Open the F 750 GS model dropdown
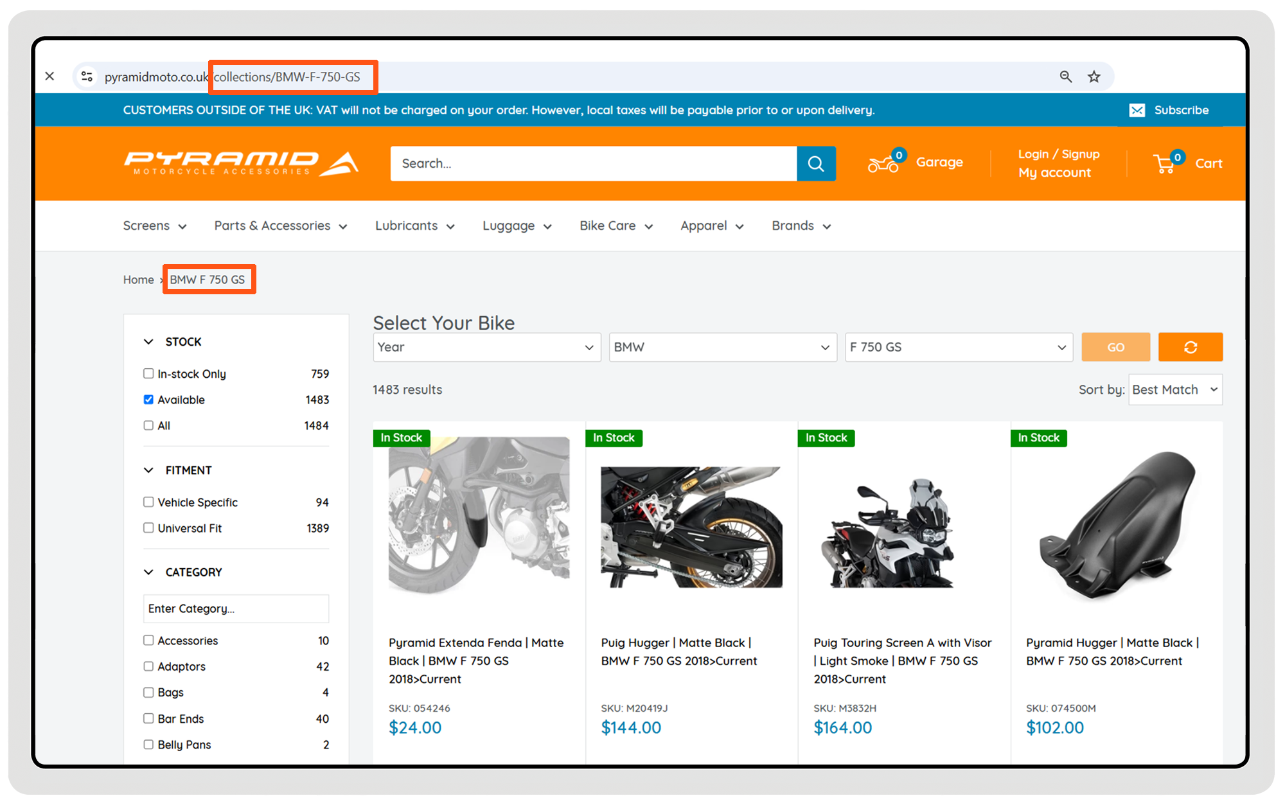Viewport: 1285px width, 807px height. coord(959,347)
